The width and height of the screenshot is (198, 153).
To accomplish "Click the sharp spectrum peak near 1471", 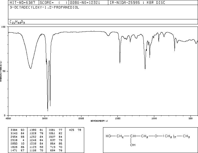I will [120, 63].
